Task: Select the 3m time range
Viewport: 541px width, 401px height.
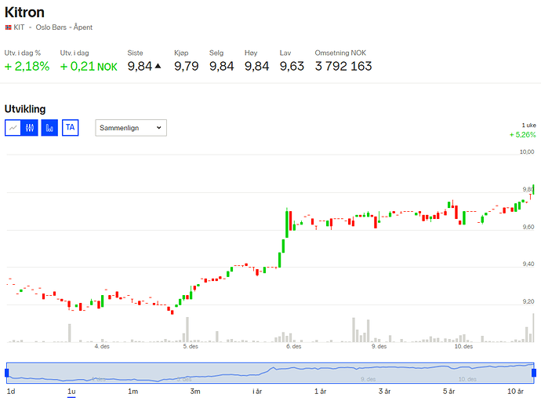Action: pos(195,392)
